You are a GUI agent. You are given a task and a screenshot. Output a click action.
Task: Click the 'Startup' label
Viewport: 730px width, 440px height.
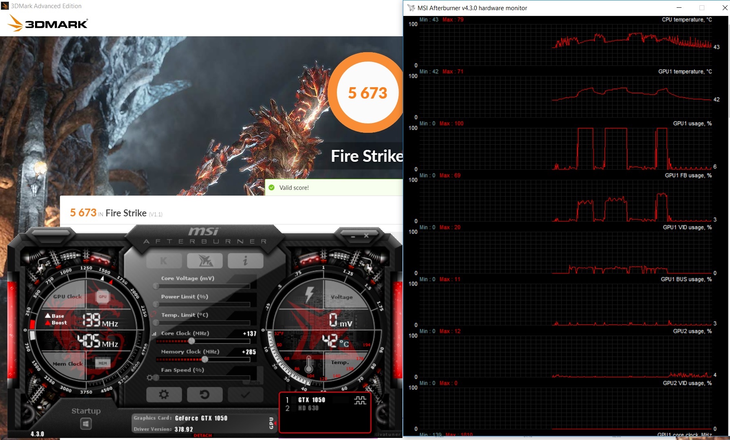(x=86, y=411)
